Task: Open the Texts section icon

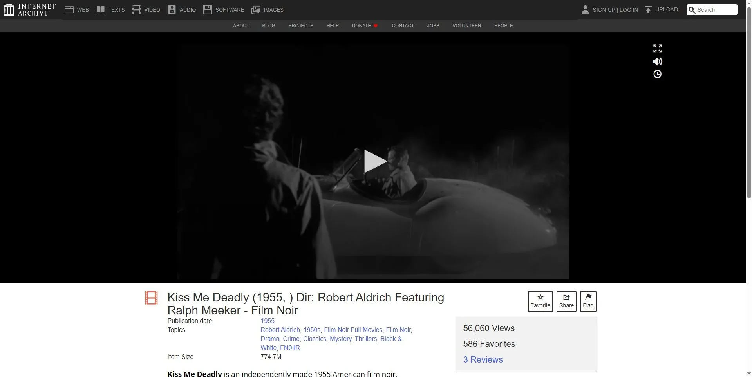Action: [101, 10]
